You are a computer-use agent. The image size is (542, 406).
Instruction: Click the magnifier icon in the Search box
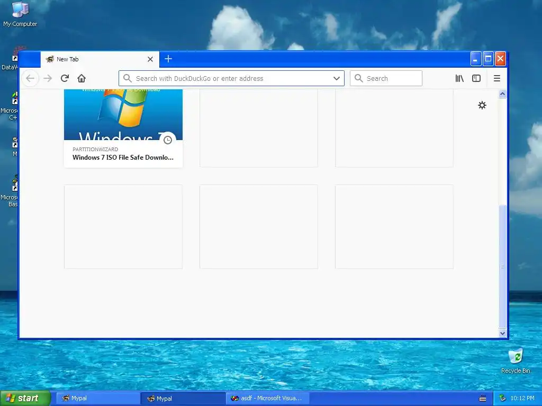(358, 78)
